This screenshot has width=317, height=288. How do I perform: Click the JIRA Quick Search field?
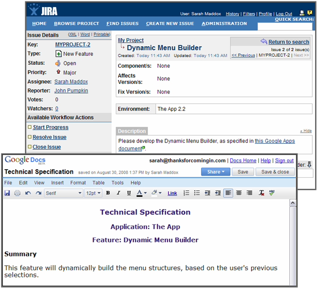285,27
